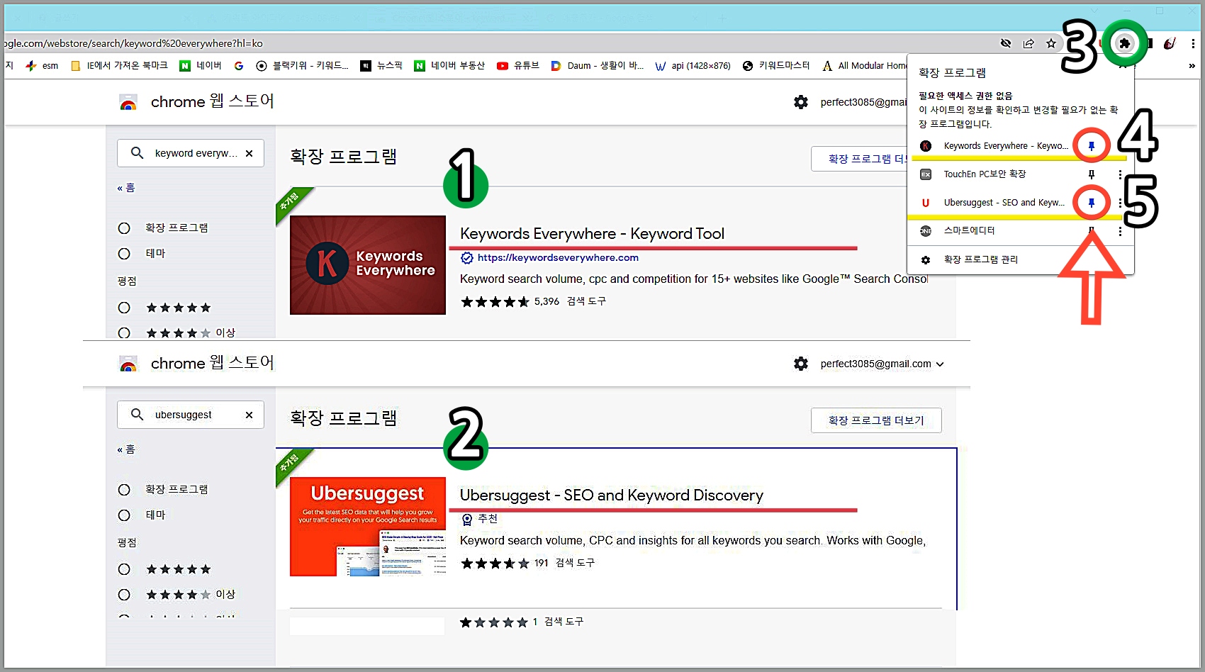Open 확장 프로그램 관리 menu entry
The width and height of the screenshot is (1205, 672).
(x=1021, y=260)
